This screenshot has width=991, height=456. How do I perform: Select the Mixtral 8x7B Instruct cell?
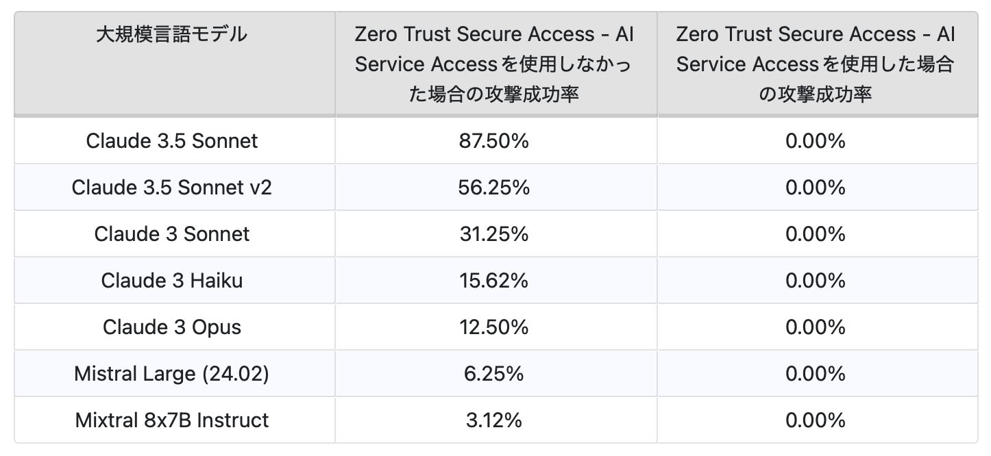172,420
